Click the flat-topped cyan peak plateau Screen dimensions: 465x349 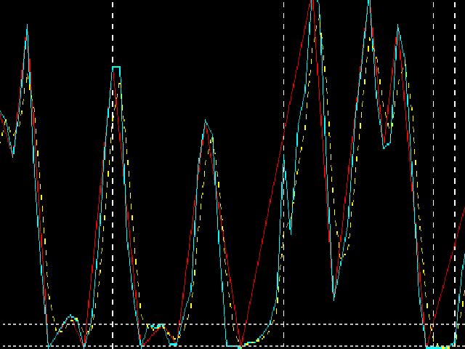click(116, 67)
